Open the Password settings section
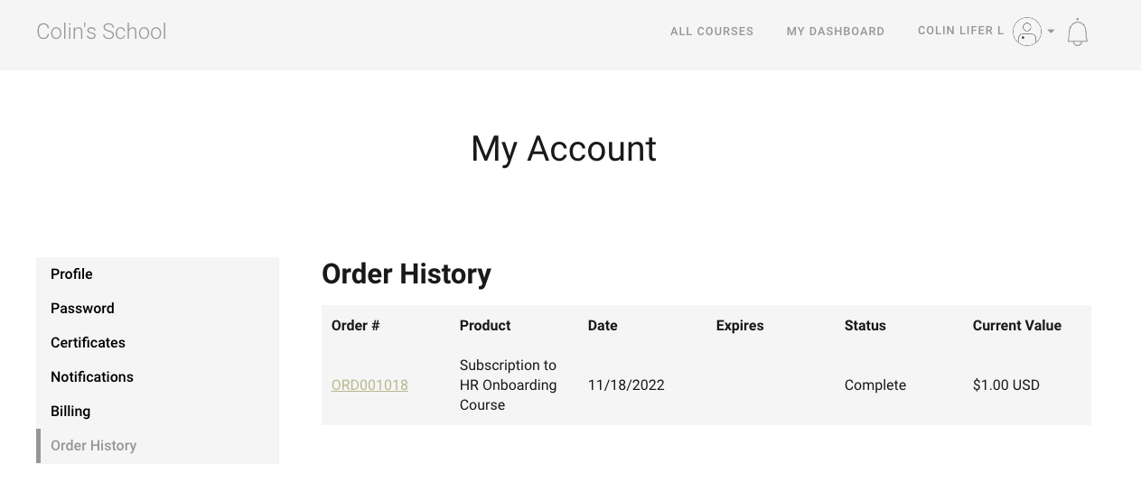This screenshot has height=482, width=1141. (82, 309)
